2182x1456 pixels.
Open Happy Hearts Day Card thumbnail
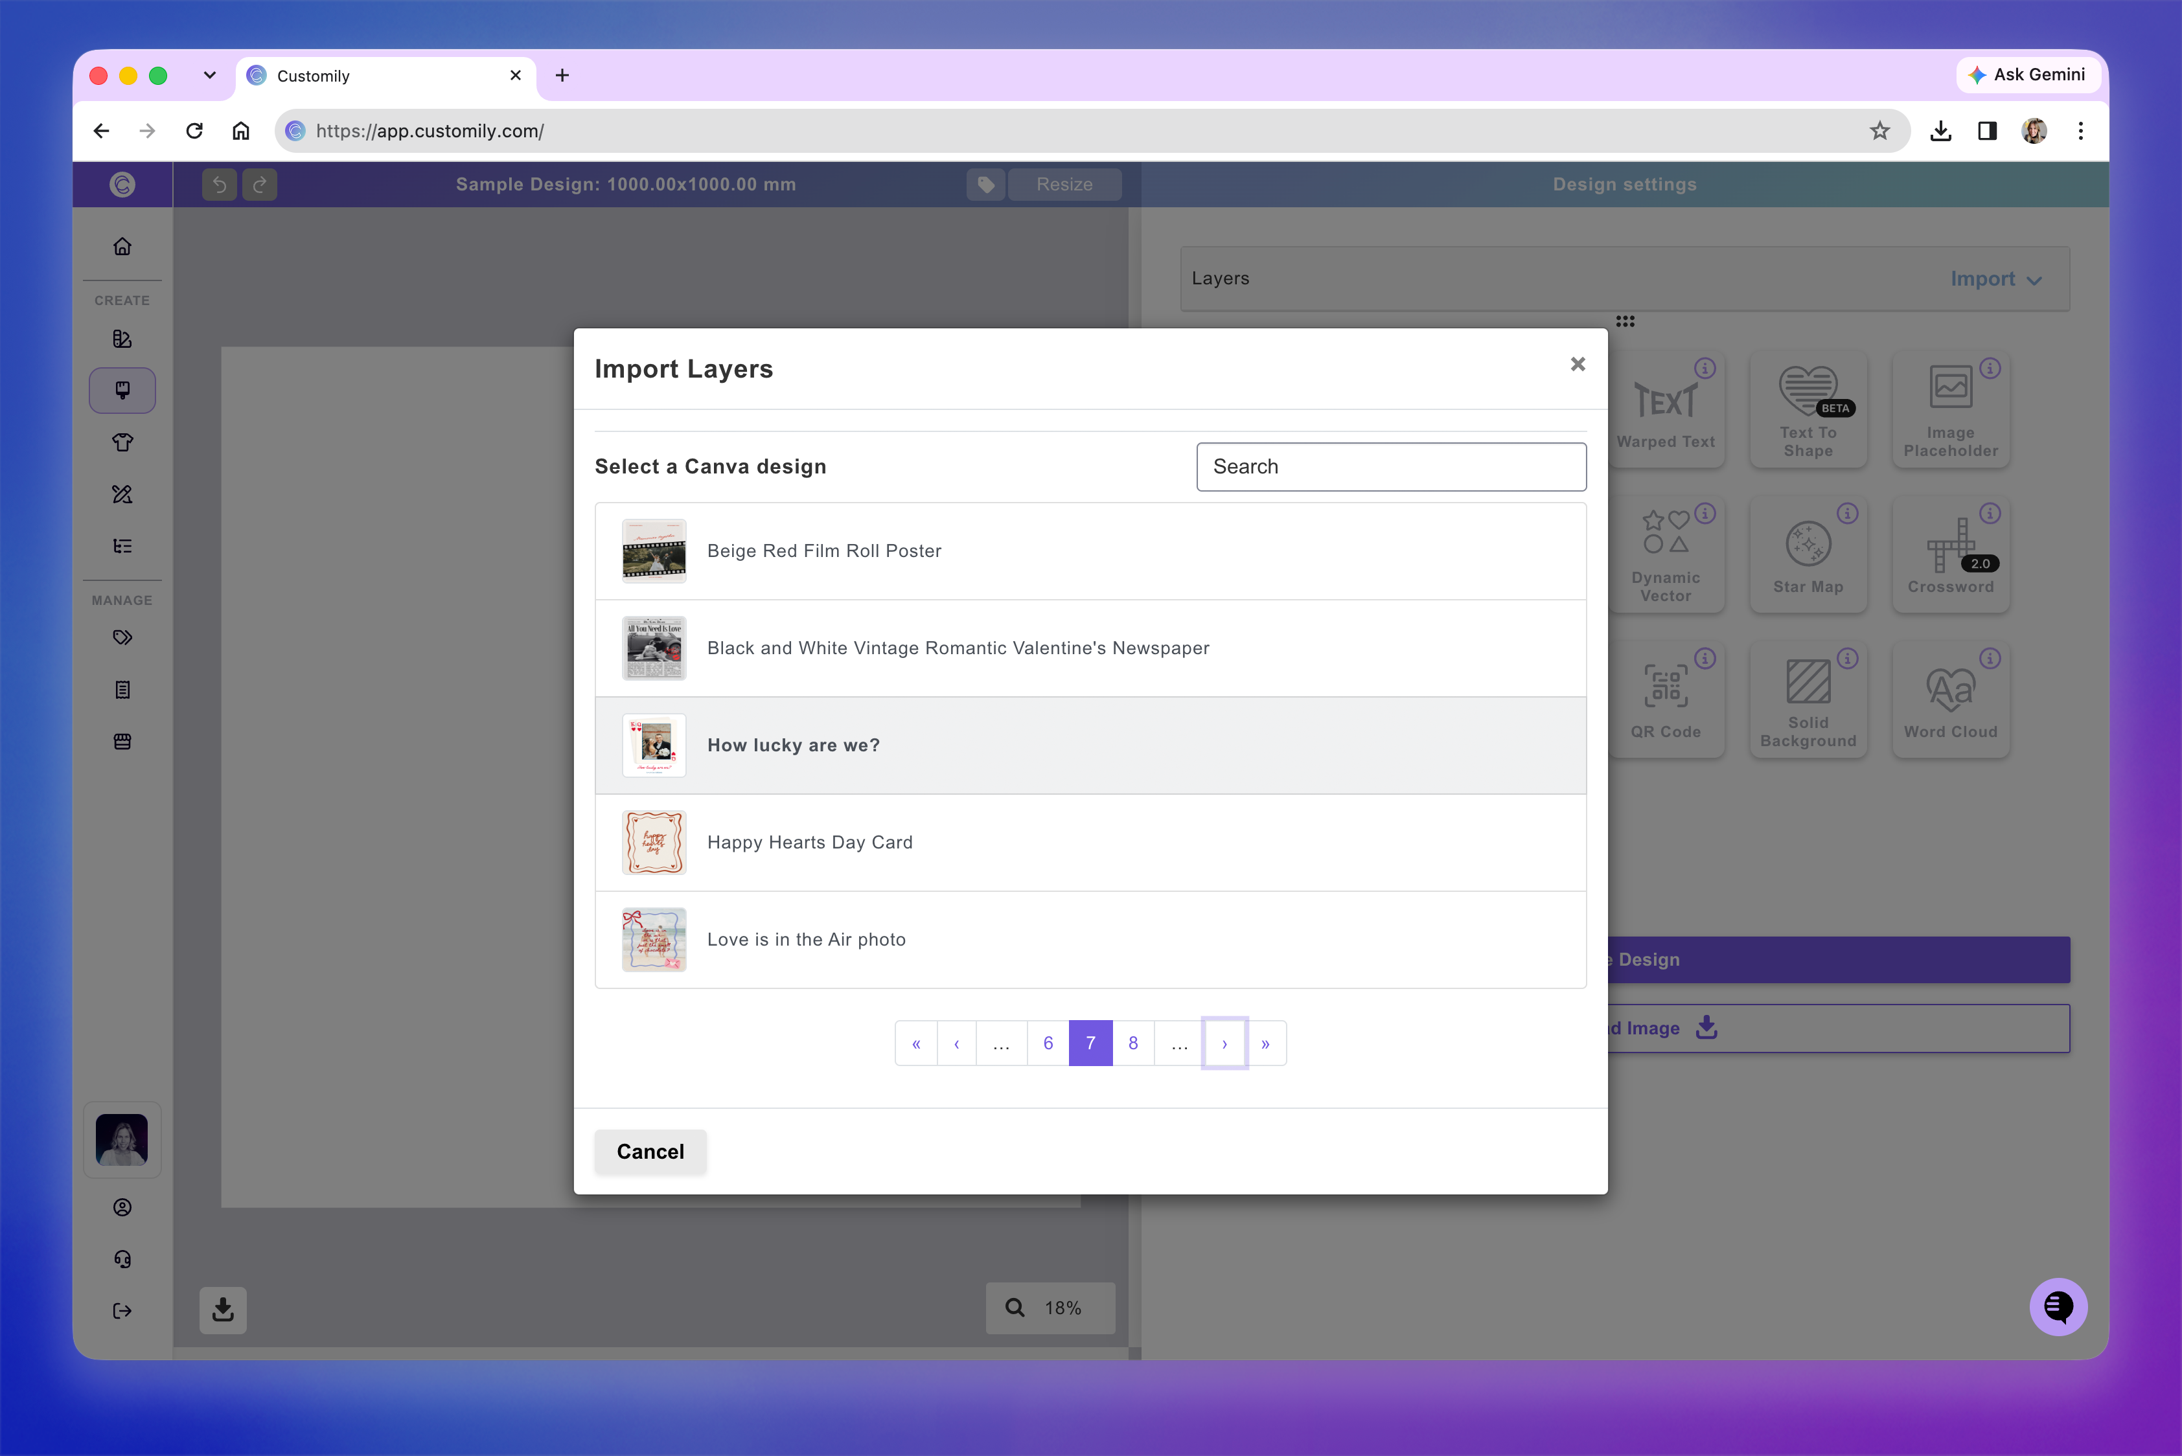pyautogui.click(x=654, y=842)
